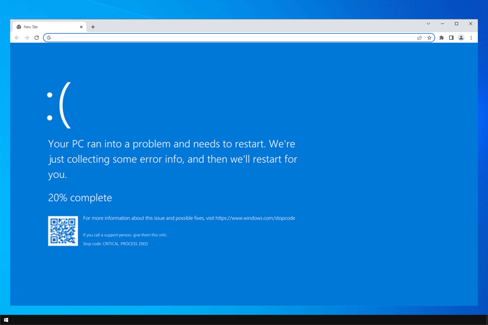Open the profile avatar menu
This screenshot has width=488, height=325.
461,38
